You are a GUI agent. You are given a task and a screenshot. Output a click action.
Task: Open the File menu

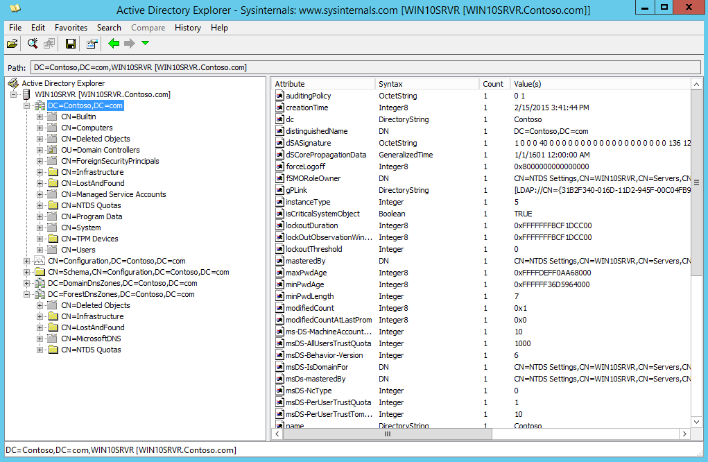[15, 28]
